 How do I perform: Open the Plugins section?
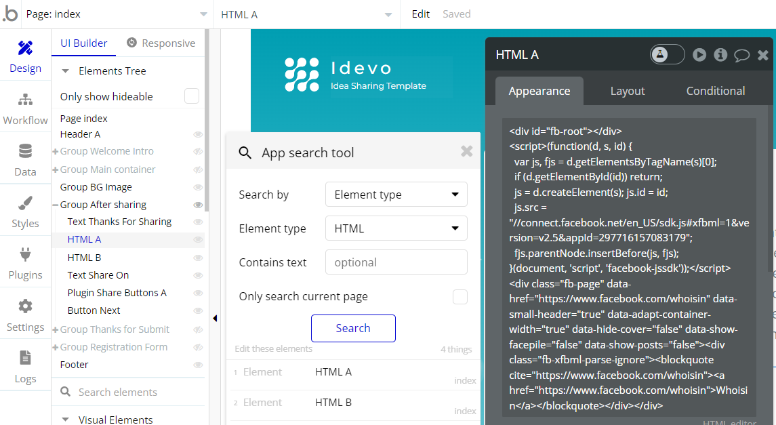[x=25, y=264]
